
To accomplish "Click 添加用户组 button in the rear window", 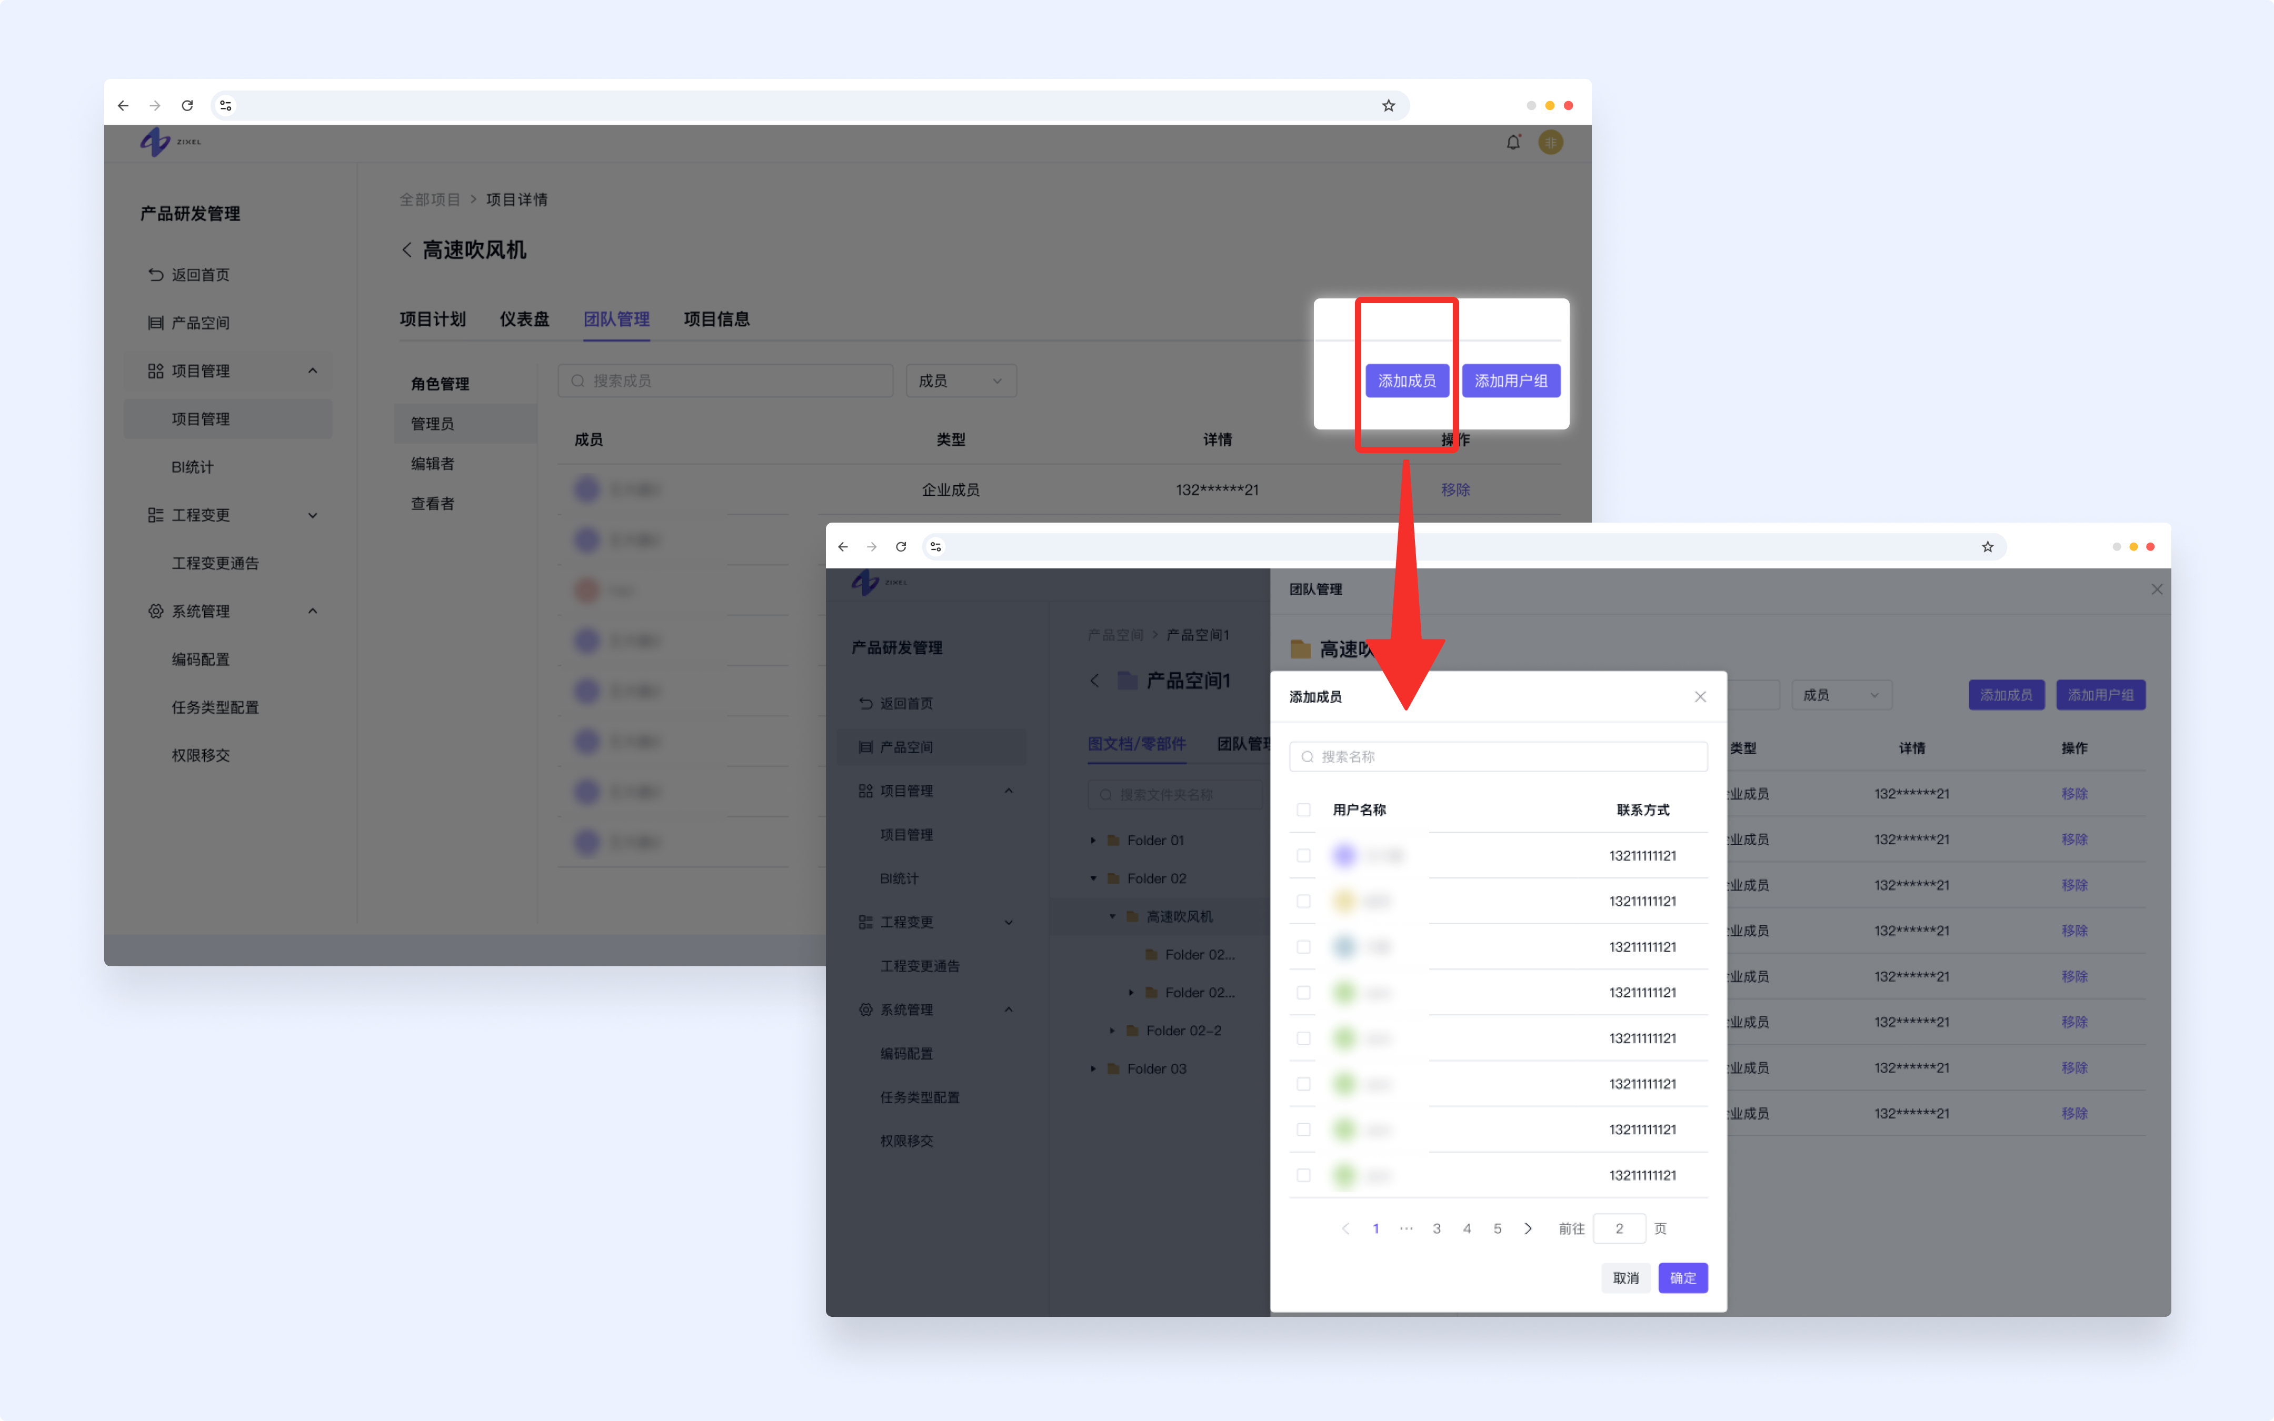I will pos(1511,381).
